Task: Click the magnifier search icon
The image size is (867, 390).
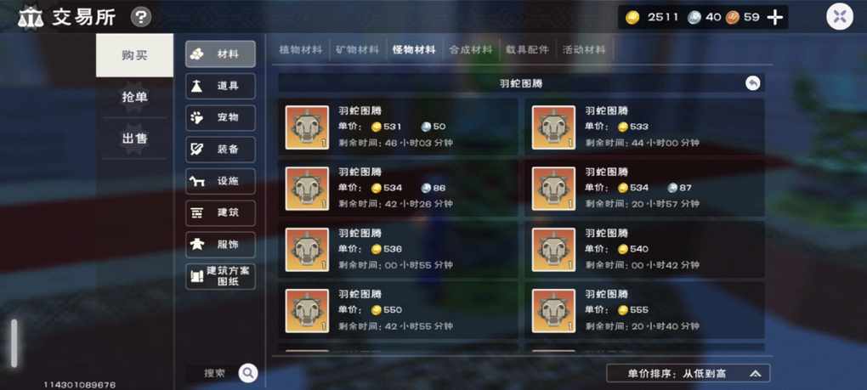Action: 248,373
